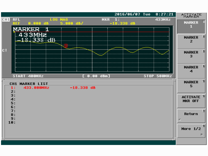The image size is (208, 156).
Task: Click the CH1 channel indicator
Action: pyautogui.click(x=6, y=20)
